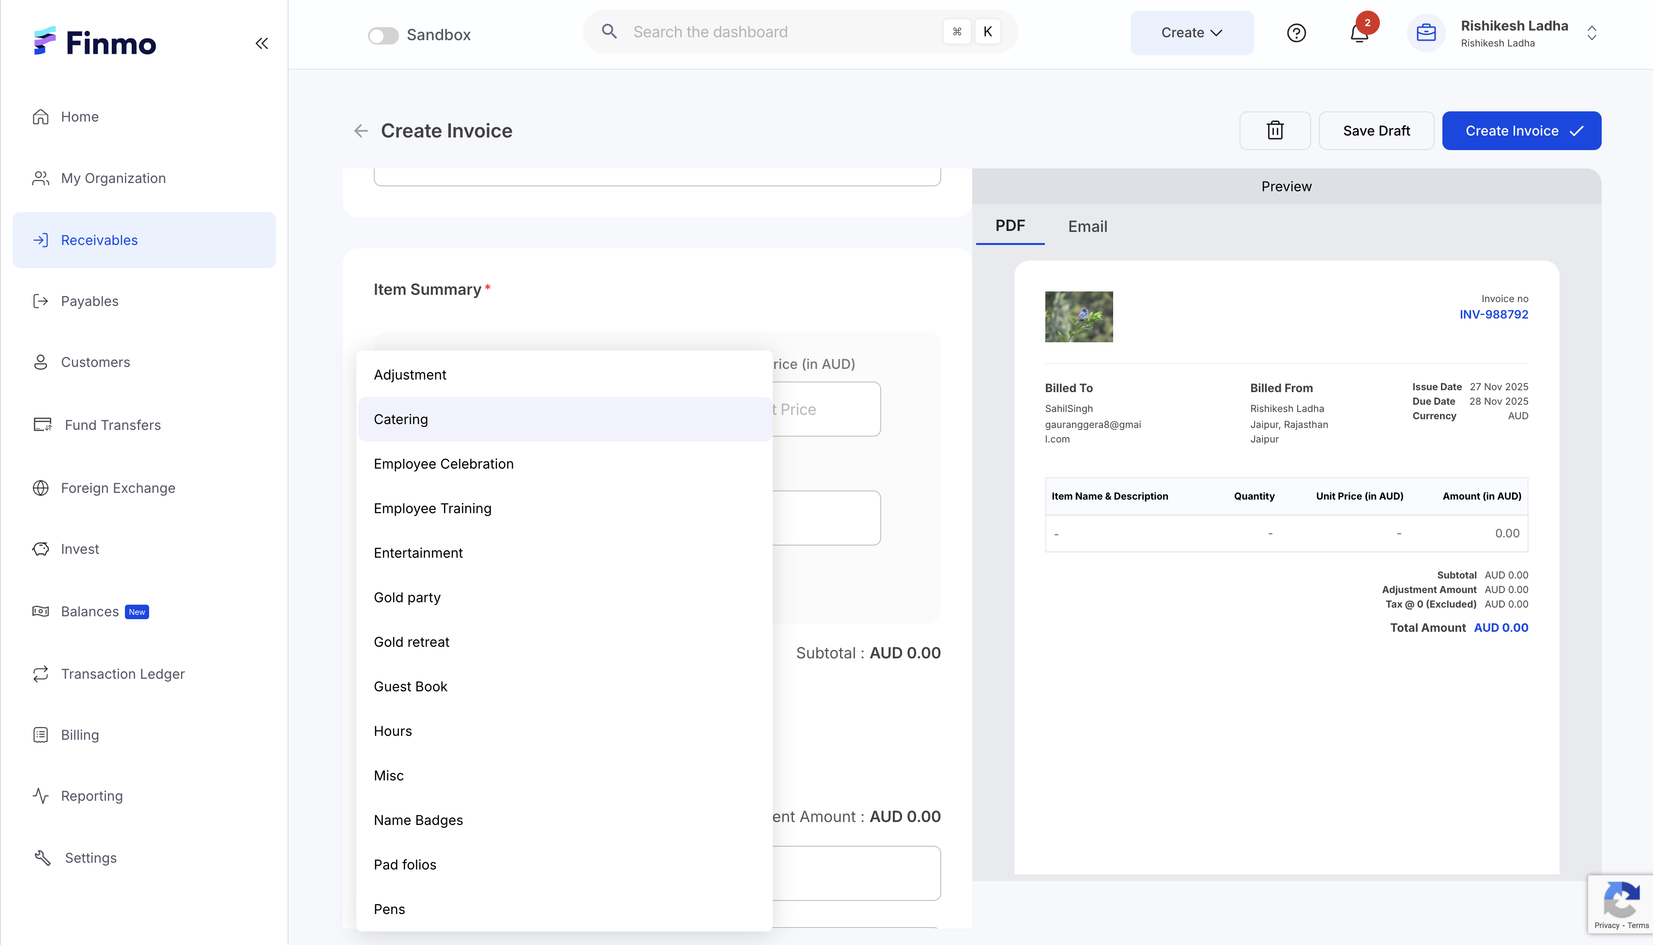
Task: Click the blue Create Invoice button
Action: pos(1521,130)
